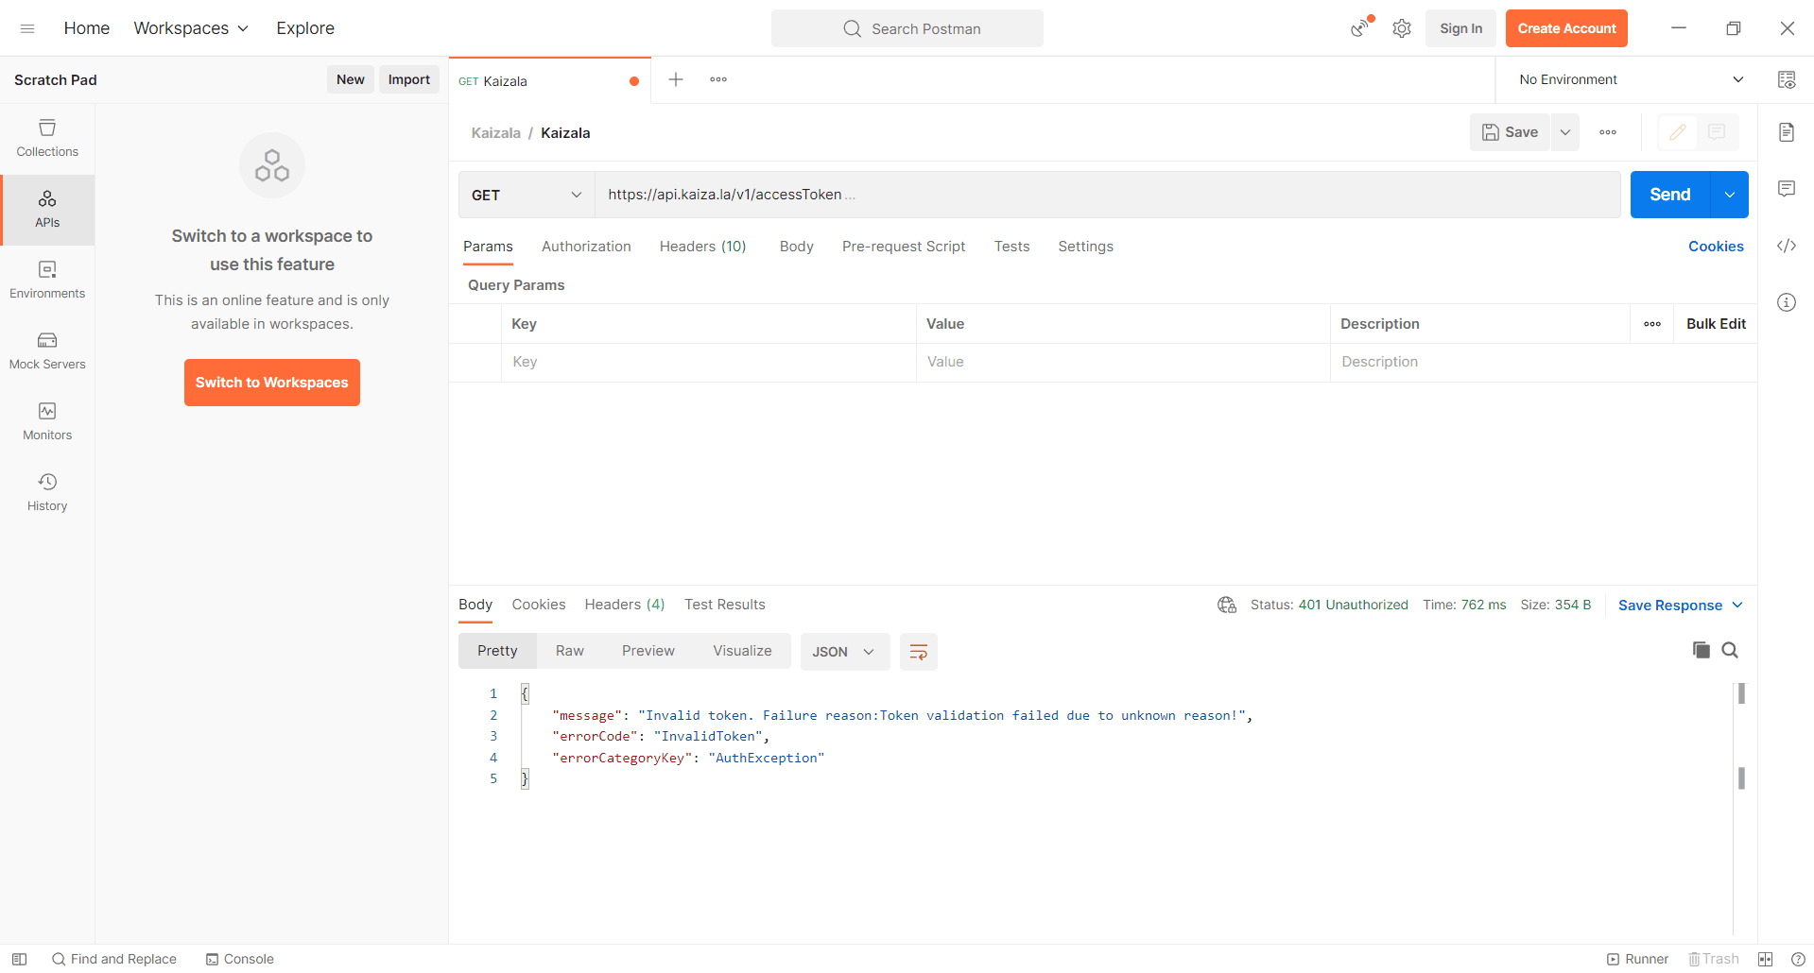The image size is (1814, 973).
Task: Search the response with magnifier icon
Action: point(1730,650)
